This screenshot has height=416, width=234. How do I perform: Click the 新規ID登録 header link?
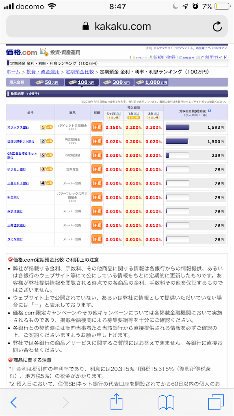[x=164, y=57]
